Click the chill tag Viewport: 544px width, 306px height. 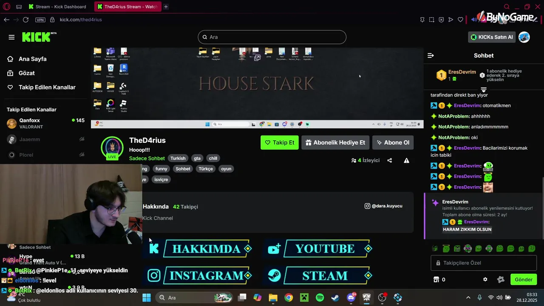point(213,158)
